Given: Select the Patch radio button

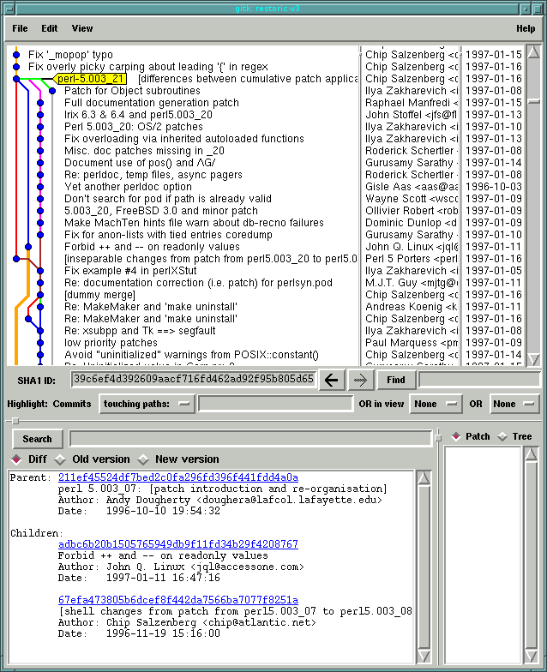Looking at the screenshot, I should (x=456, y=436).
